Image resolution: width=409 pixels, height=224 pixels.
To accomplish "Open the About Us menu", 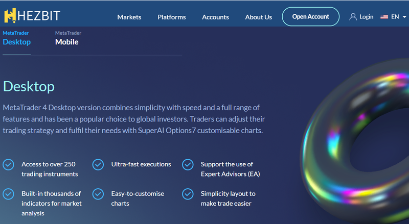I will 259,17.
